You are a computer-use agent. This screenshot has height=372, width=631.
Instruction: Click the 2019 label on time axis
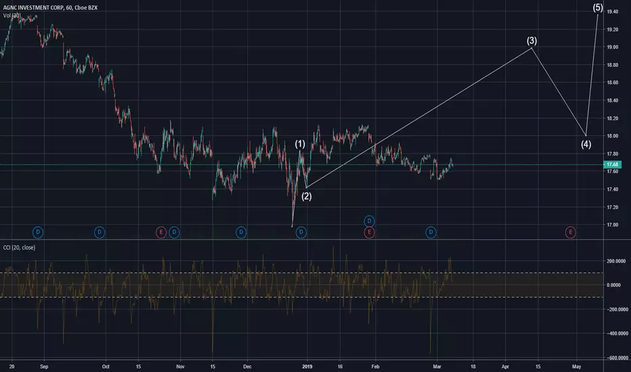pyautogui.click(x=307, y=367)
